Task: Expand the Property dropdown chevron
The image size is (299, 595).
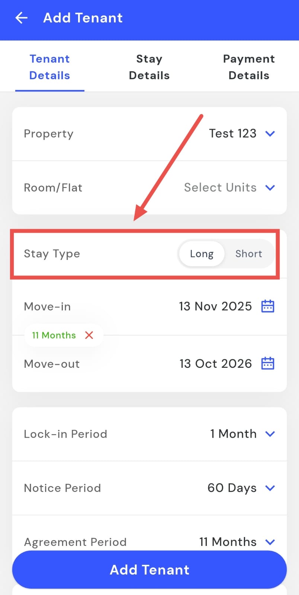Action: pos(270,134)
